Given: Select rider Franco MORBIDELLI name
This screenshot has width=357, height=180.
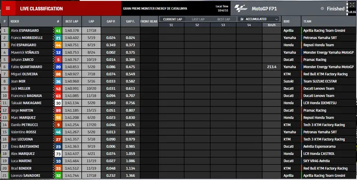Looking at the screenshot, I should pyautogui.click(x=27, y=38).
